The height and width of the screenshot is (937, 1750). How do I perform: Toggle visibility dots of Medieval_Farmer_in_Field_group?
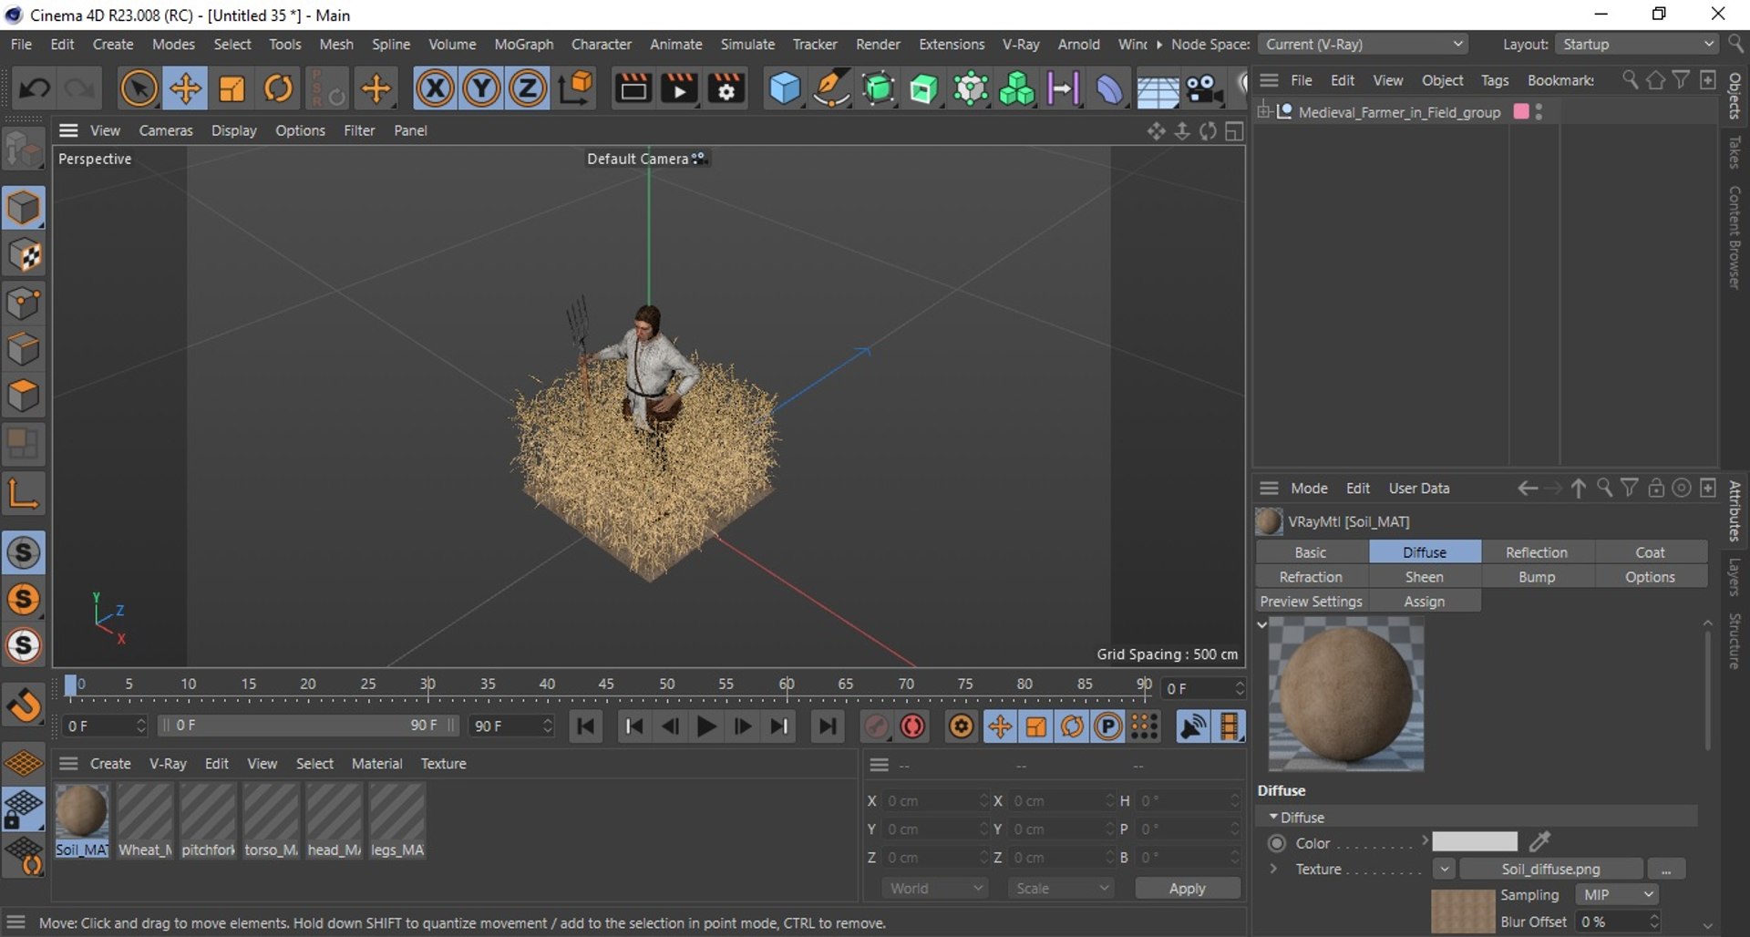pyautogui.click(x=1539, y=112)
